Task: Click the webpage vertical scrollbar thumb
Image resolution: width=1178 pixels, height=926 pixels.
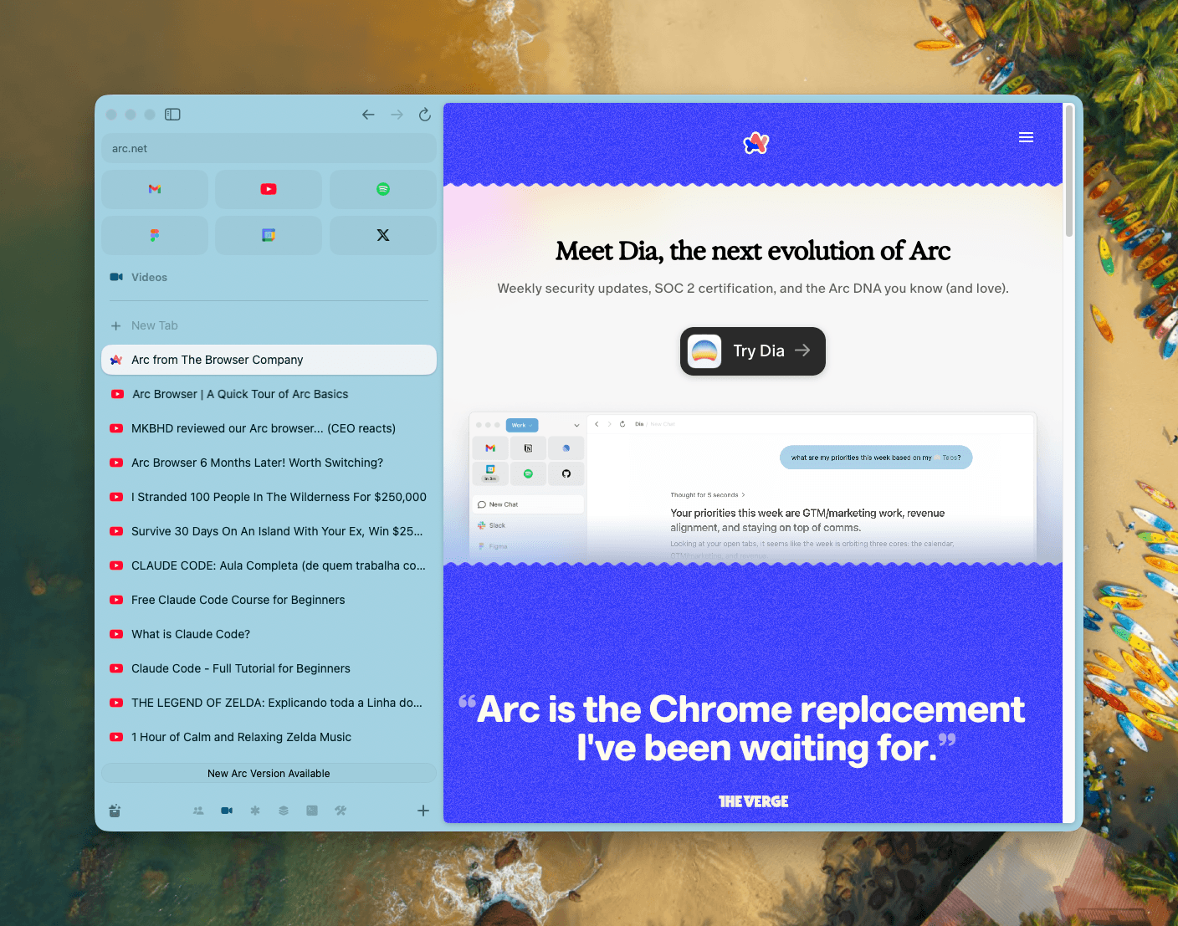Action: 1069,171
